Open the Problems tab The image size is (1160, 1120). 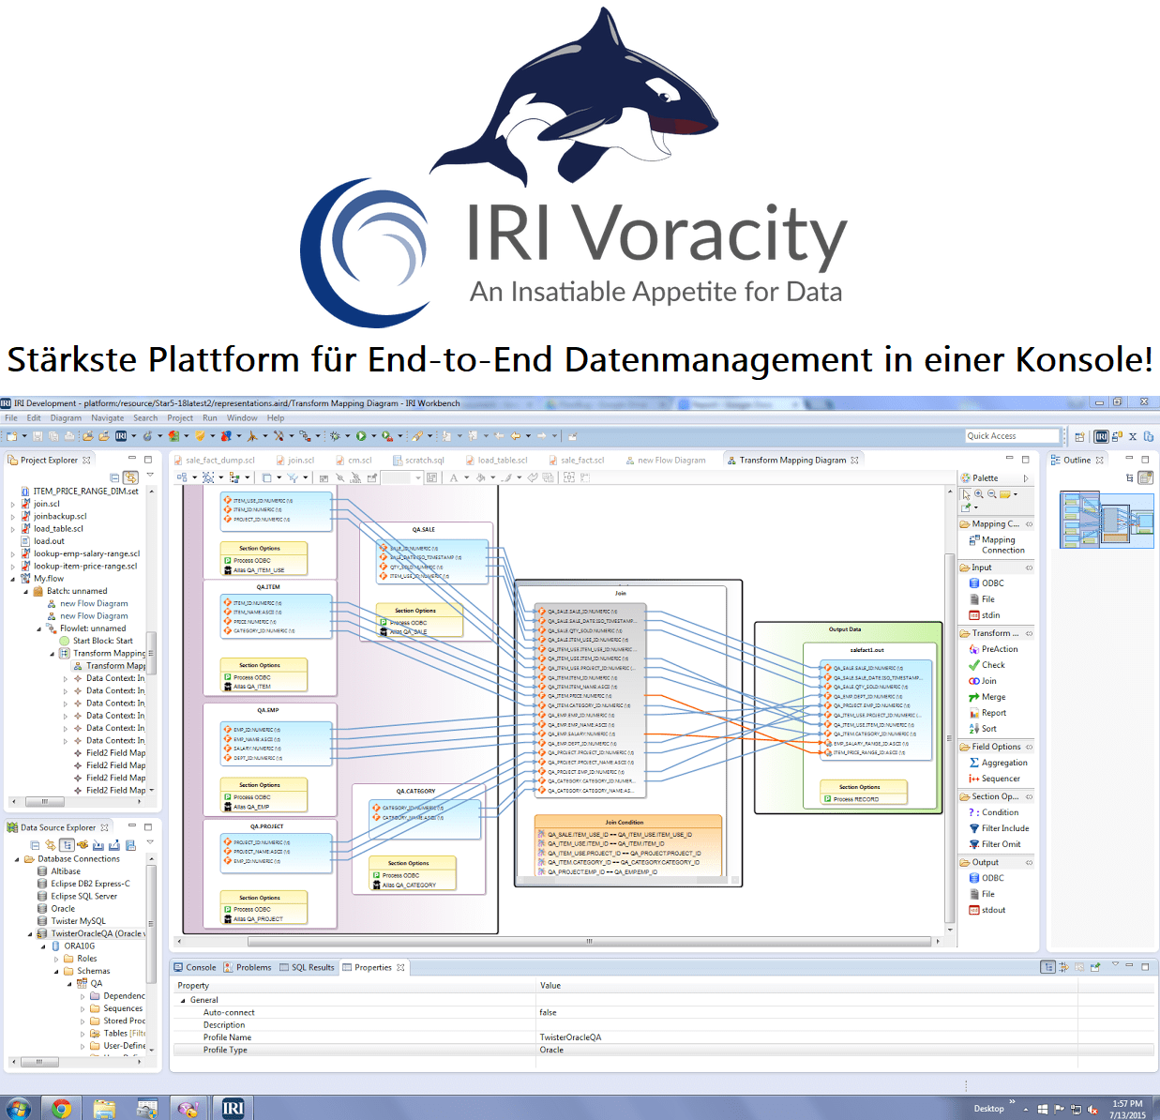[248, 967]
